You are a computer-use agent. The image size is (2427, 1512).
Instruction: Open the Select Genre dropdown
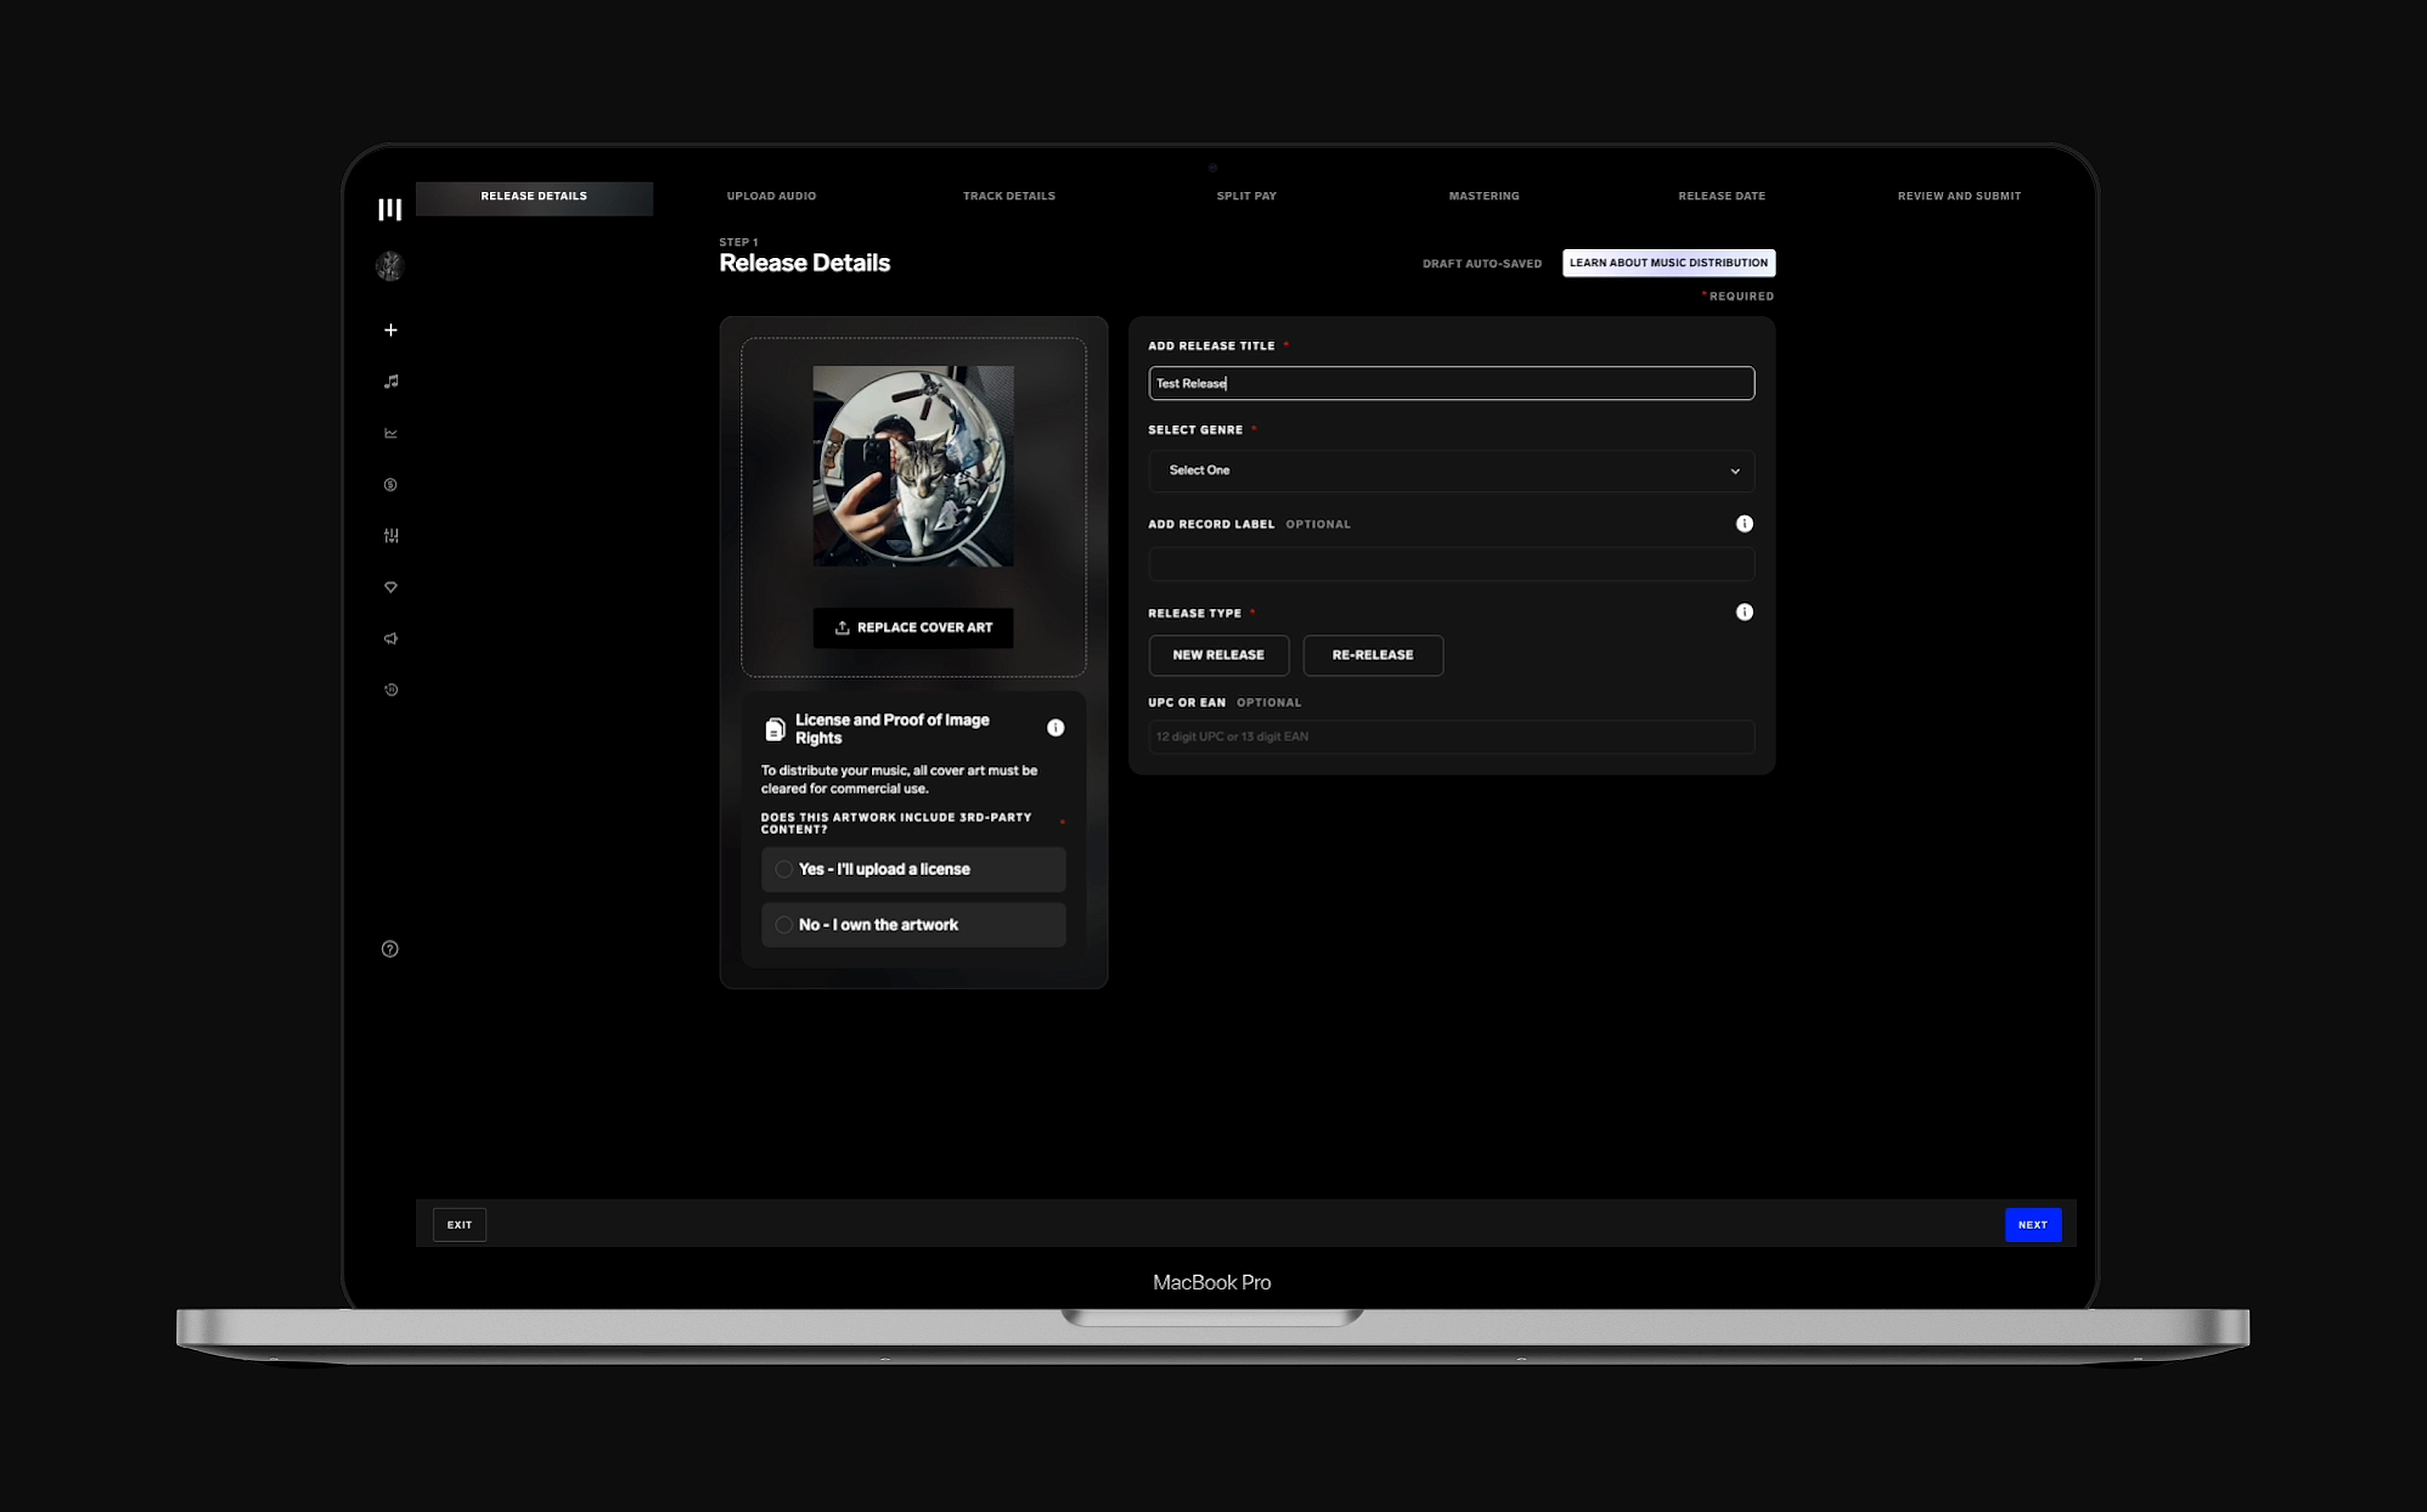coord(1451,470)
